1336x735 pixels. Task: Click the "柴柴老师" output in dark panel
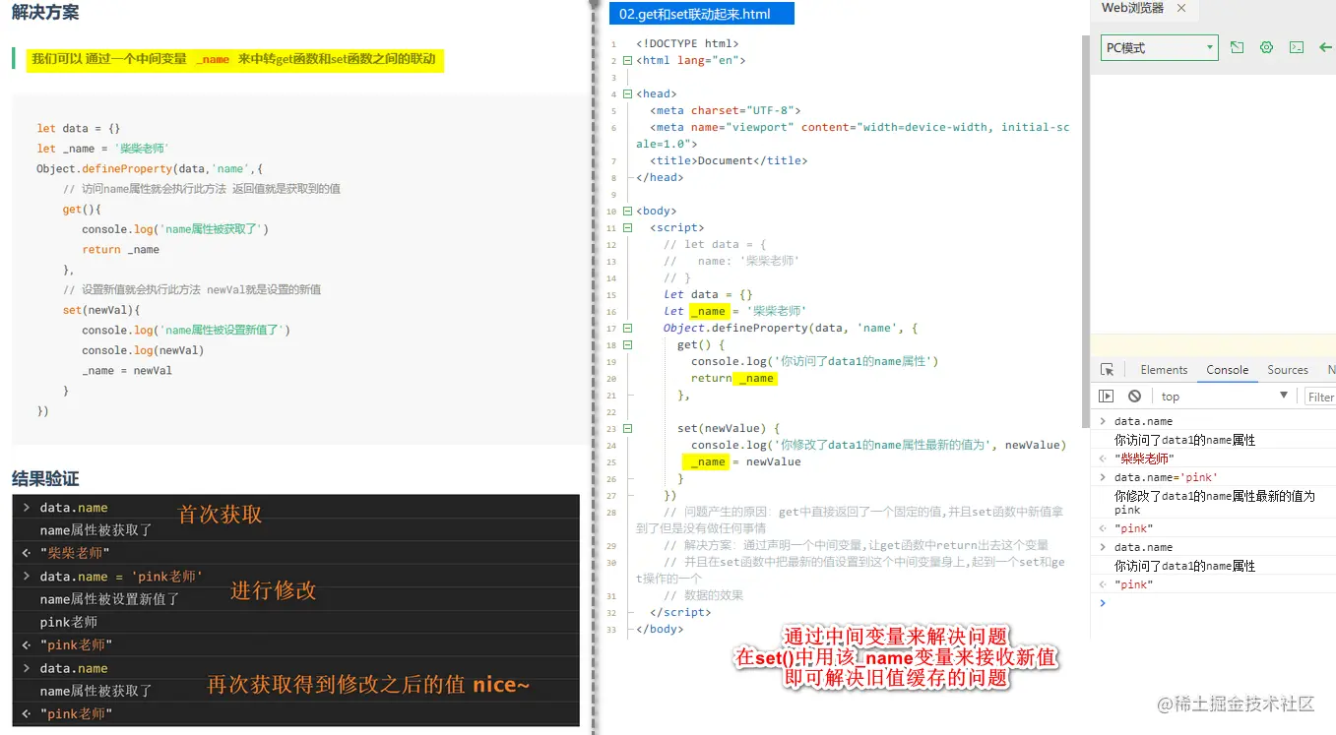pos(75,553)
